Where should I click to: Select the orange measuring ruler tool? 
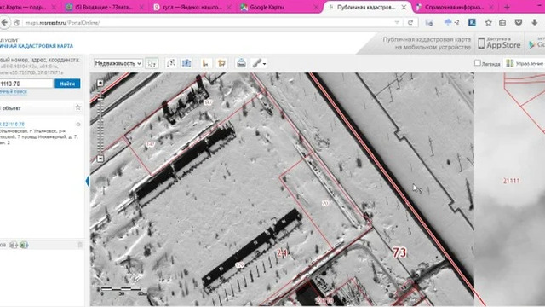(x=206, y=63)
